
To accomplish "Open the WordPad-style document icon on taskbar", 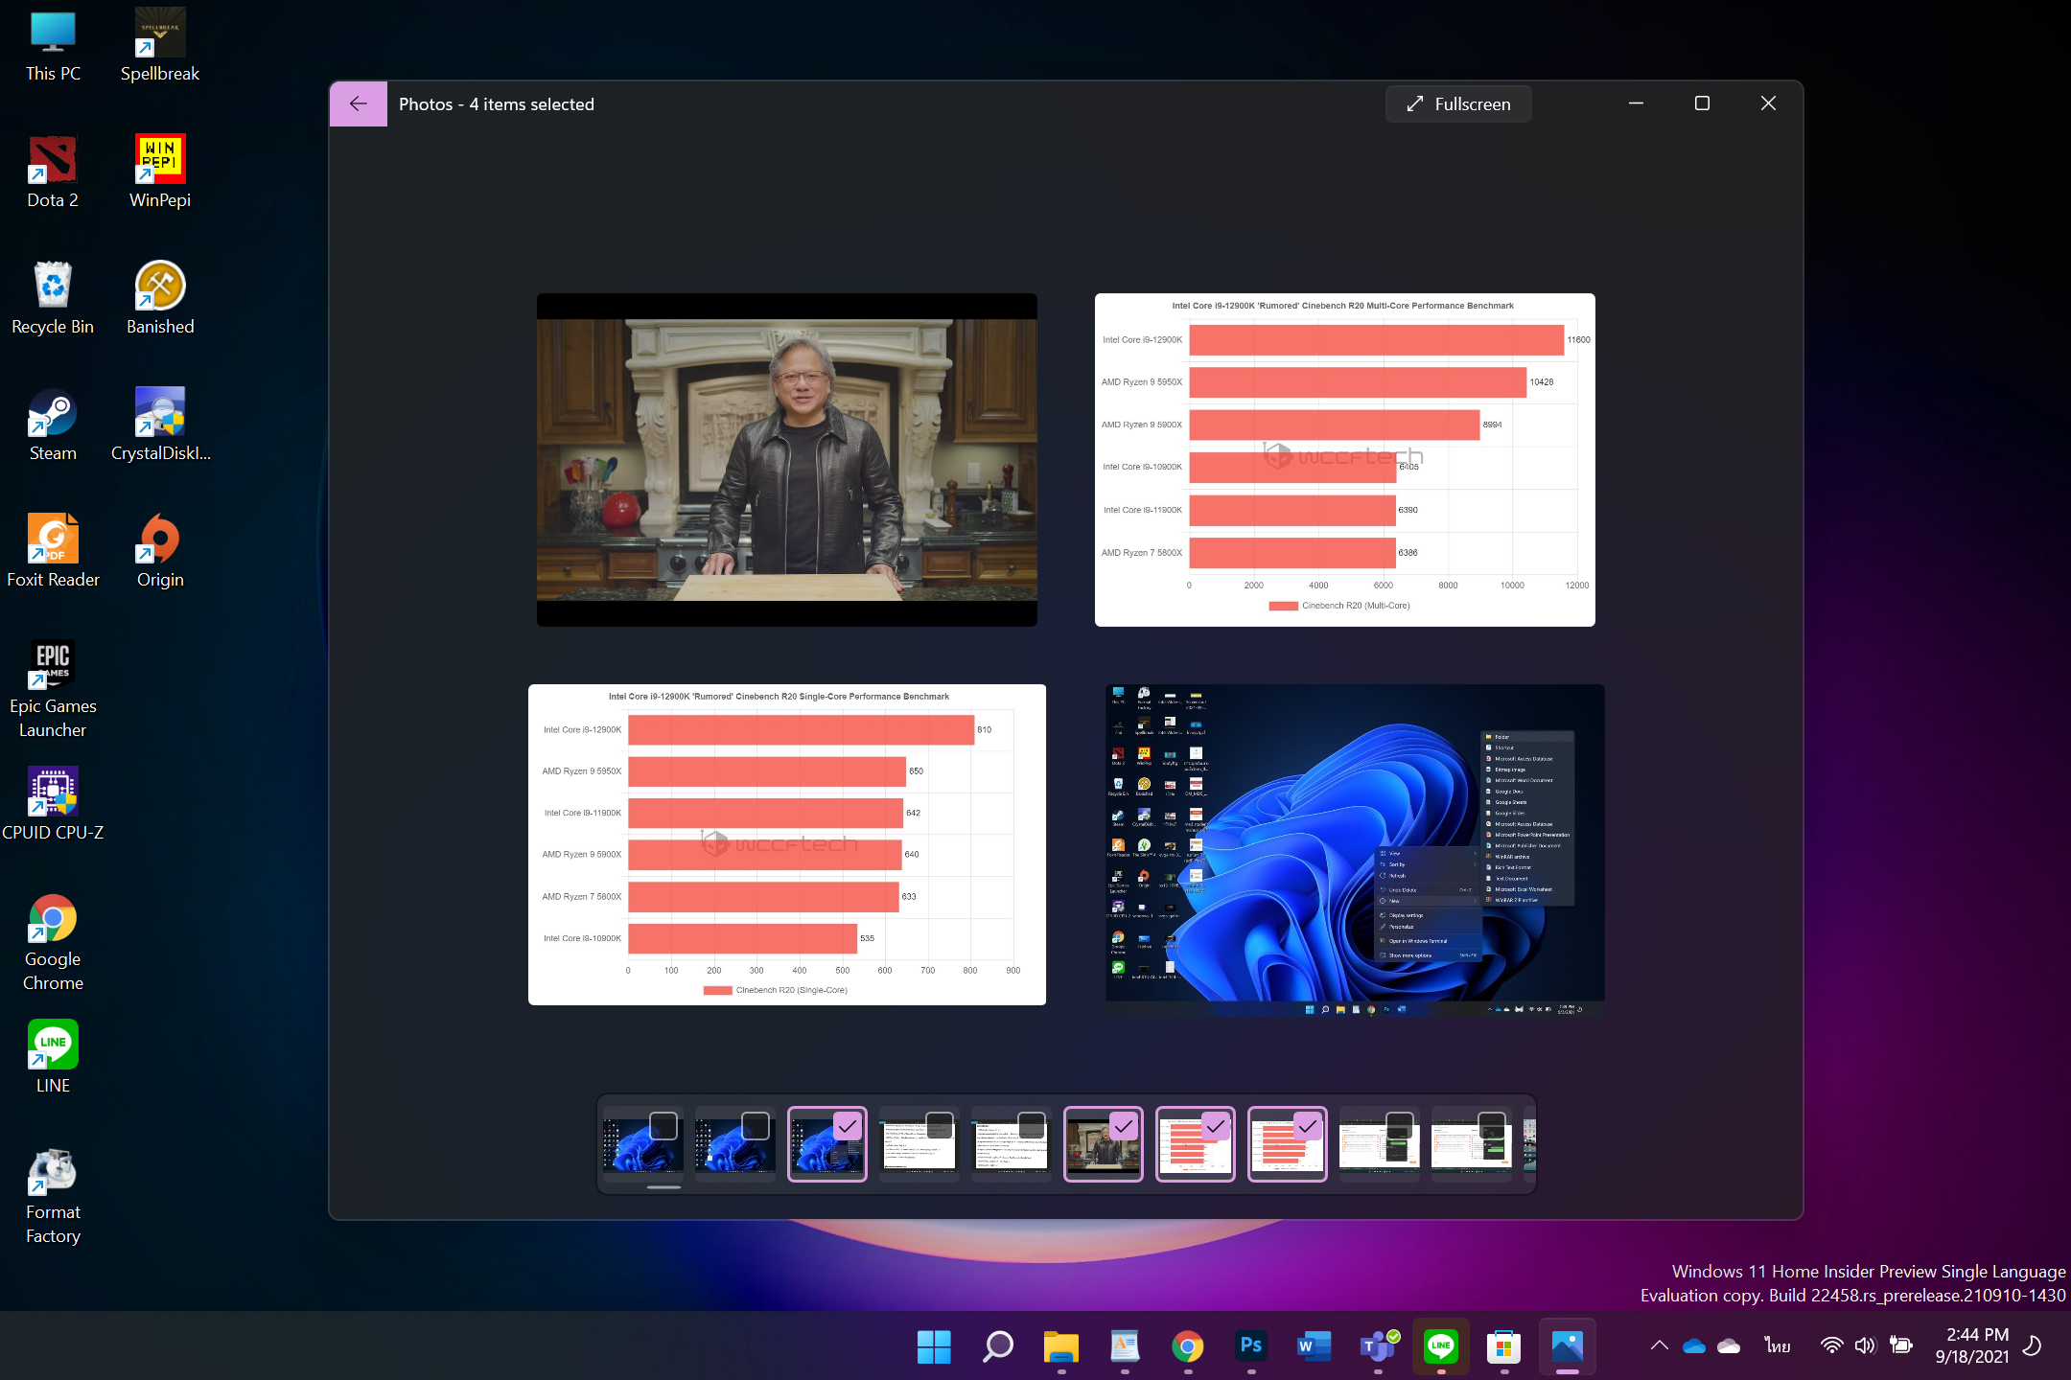I will coord(1124,1346).
